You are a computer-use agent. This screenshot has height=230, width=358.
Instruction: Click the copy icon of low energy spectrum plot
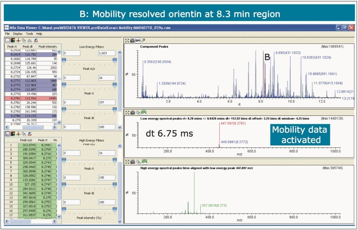tap(138, 113)
